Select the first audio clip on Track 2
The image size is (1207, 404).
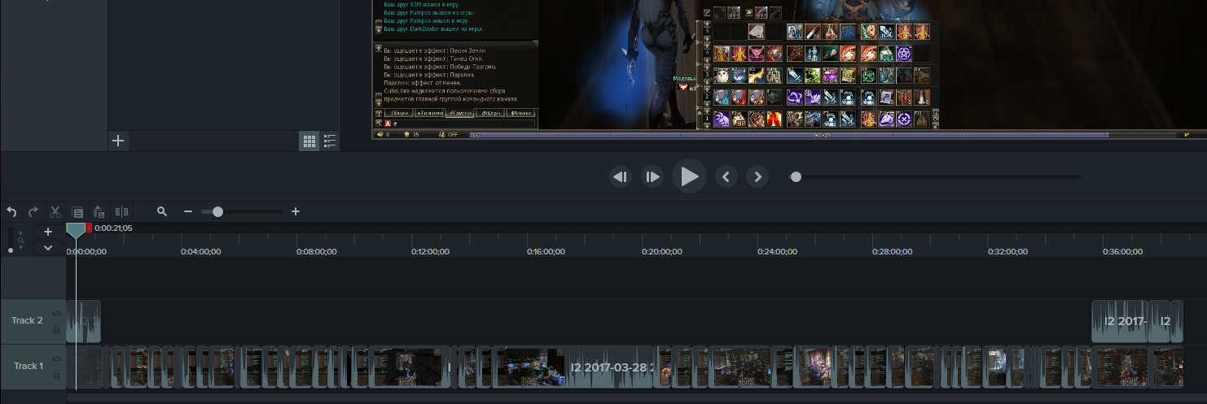point(83,321)
